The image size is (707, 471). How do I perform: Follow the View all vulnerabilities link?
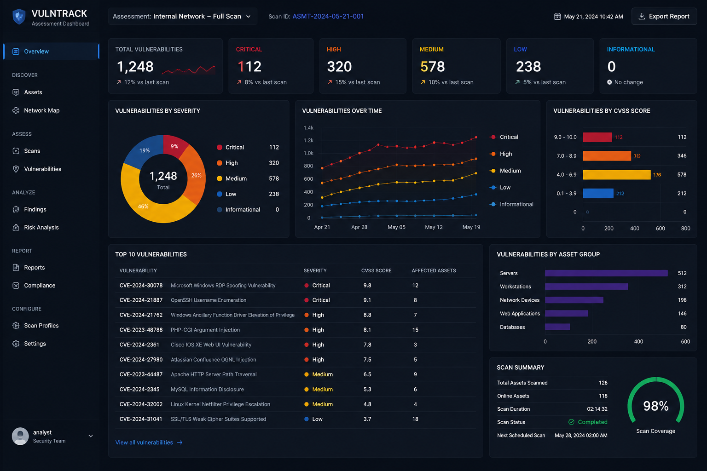click(x=149, y=442)
